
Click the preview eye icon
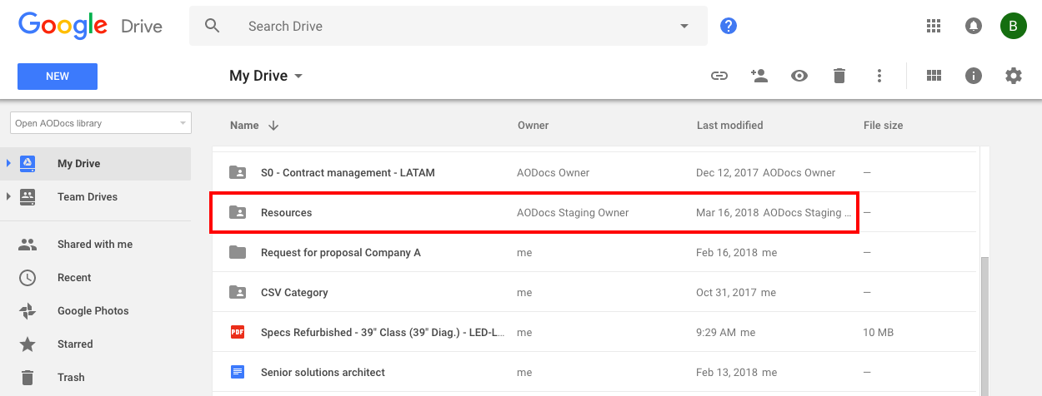(x=799, y=76)
